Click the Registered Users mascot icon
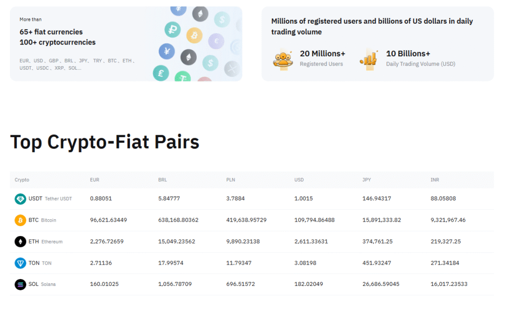 click(x=283, y=58)
